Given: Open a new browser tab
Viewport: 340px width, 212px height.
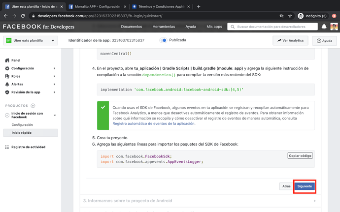Looking at the screenshot, I should tap(199, 6).
